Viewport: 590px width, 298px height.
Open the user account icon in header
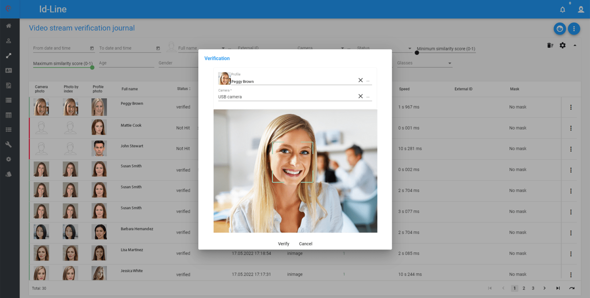(581, 10)
